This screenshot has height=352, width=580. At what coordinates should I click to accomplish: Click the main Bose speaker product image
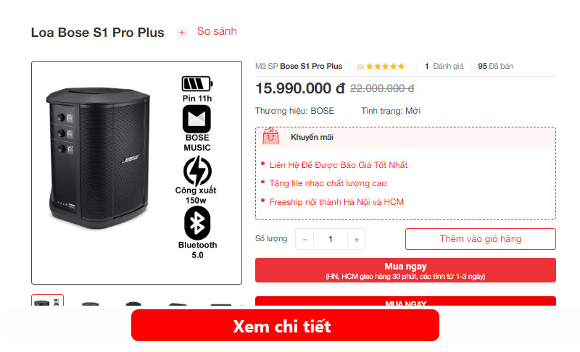coord(99,158)
